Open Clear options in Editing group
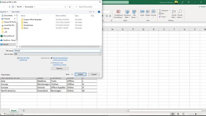 pyautogui.click(x=163, y=17)
